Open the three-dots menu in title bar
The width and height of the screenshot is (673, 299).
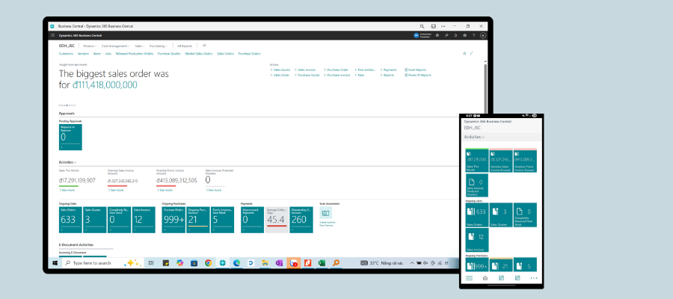443,26
